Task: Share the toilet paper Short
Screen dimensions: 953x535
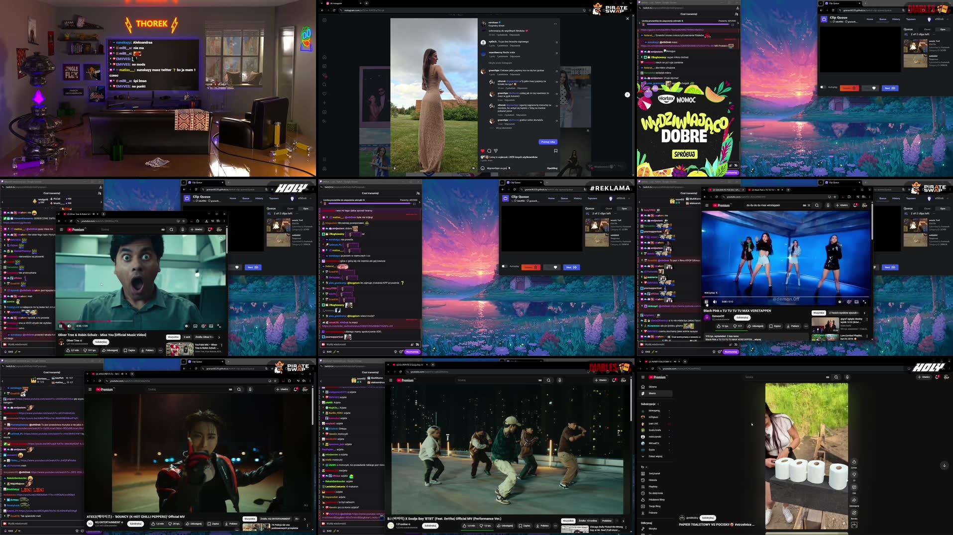Action: [854, 500]
